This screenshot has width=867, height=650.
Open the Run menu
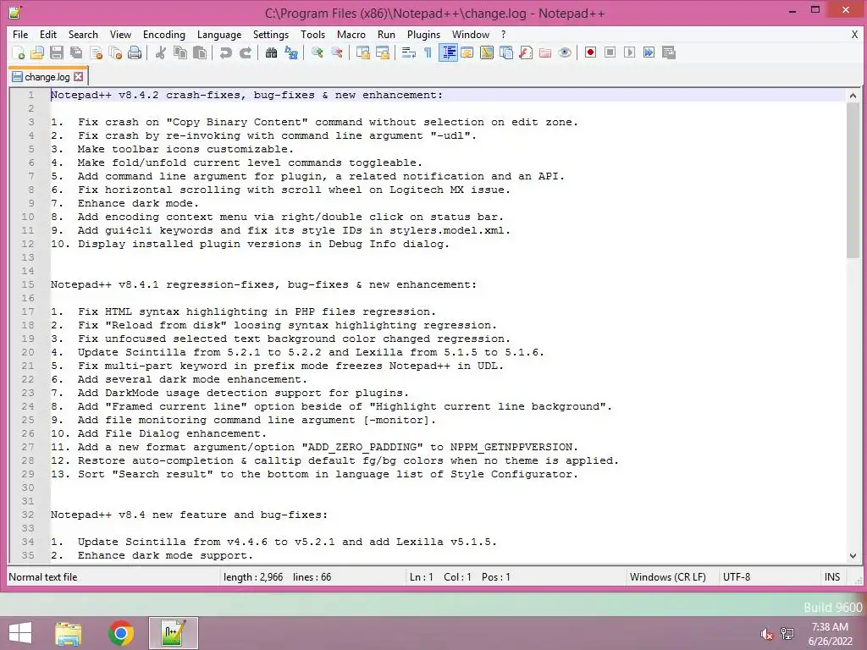tap(386, 34)
